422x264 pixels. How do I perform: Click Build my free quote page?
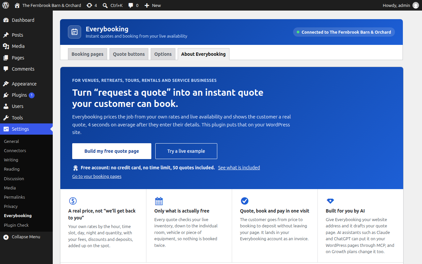pyautogui.click(x=112, y=151)
